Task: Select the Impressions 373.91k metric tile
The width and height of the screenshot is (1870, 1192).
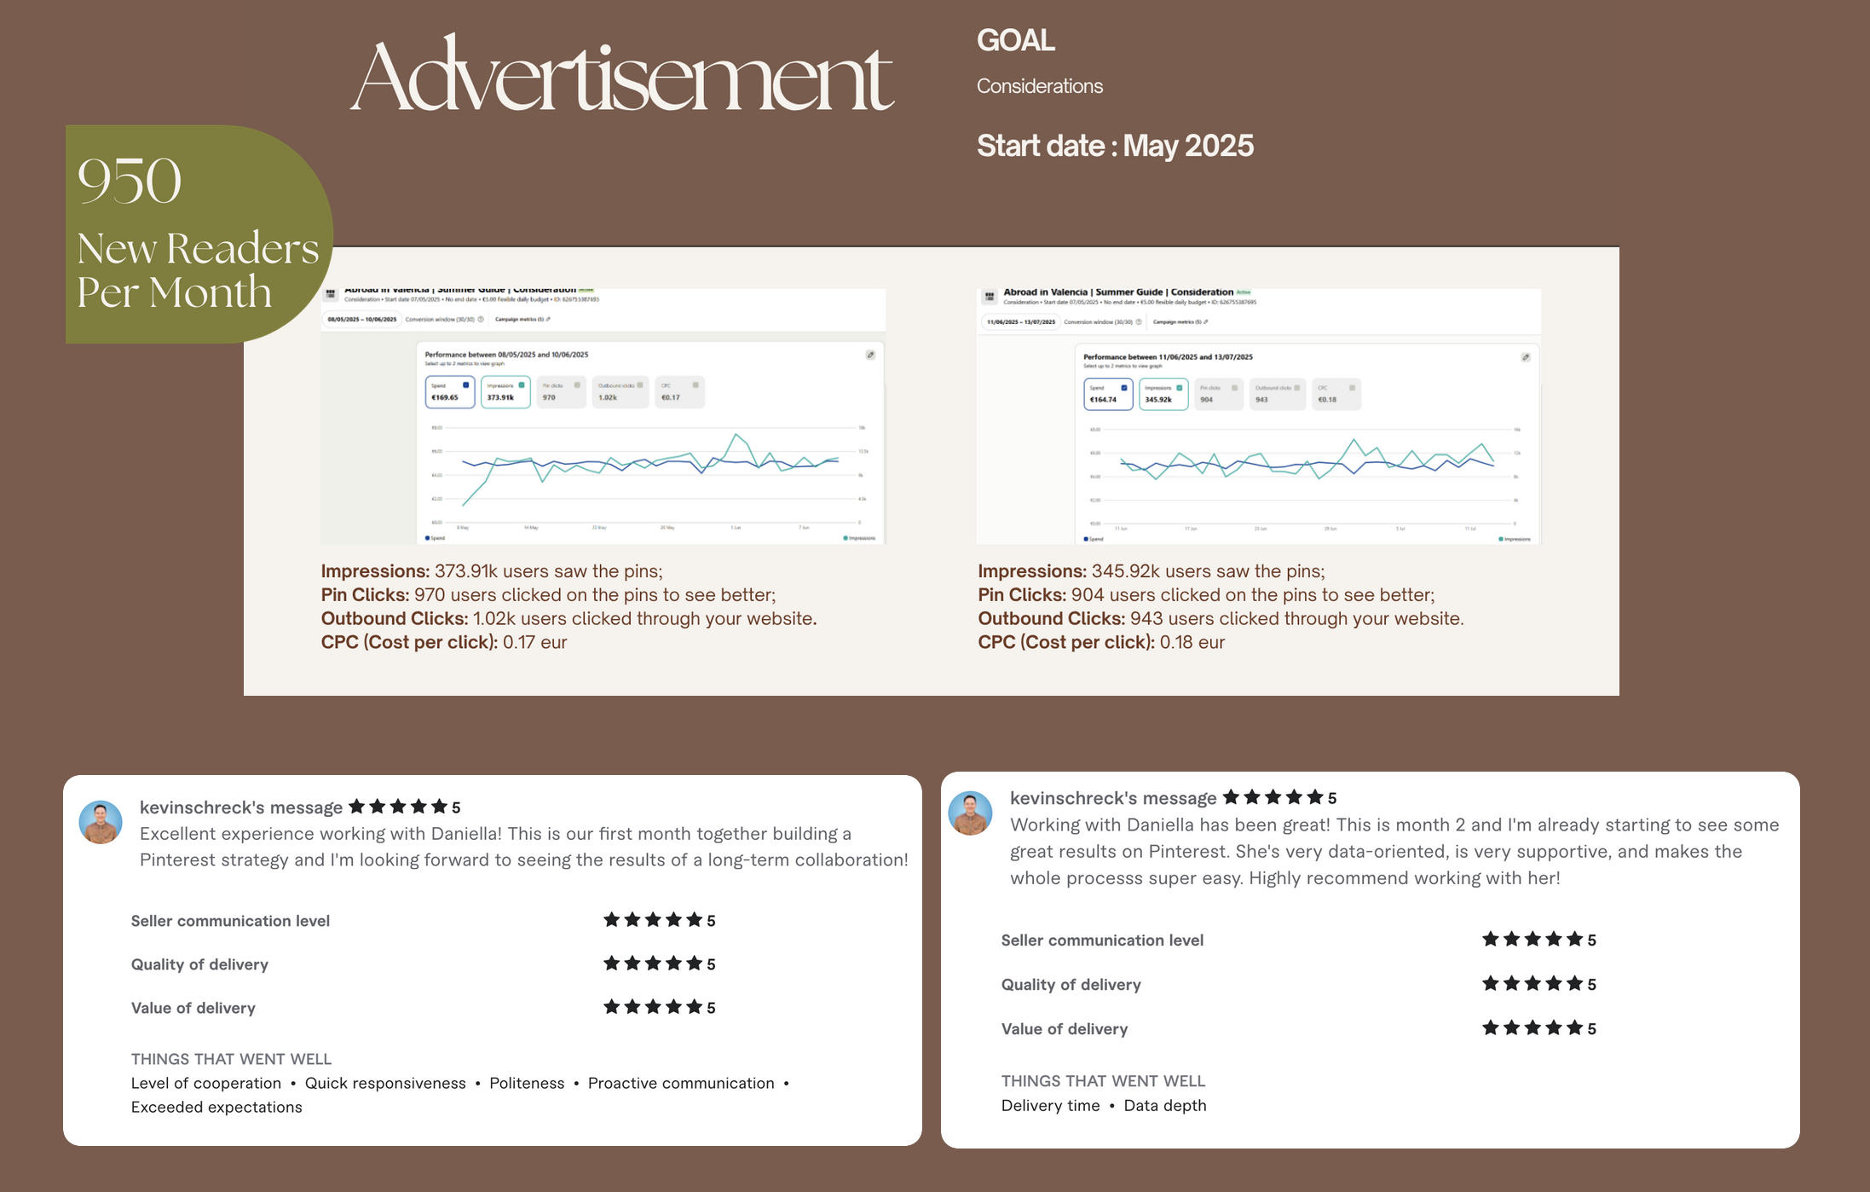Action: point(505,392)
